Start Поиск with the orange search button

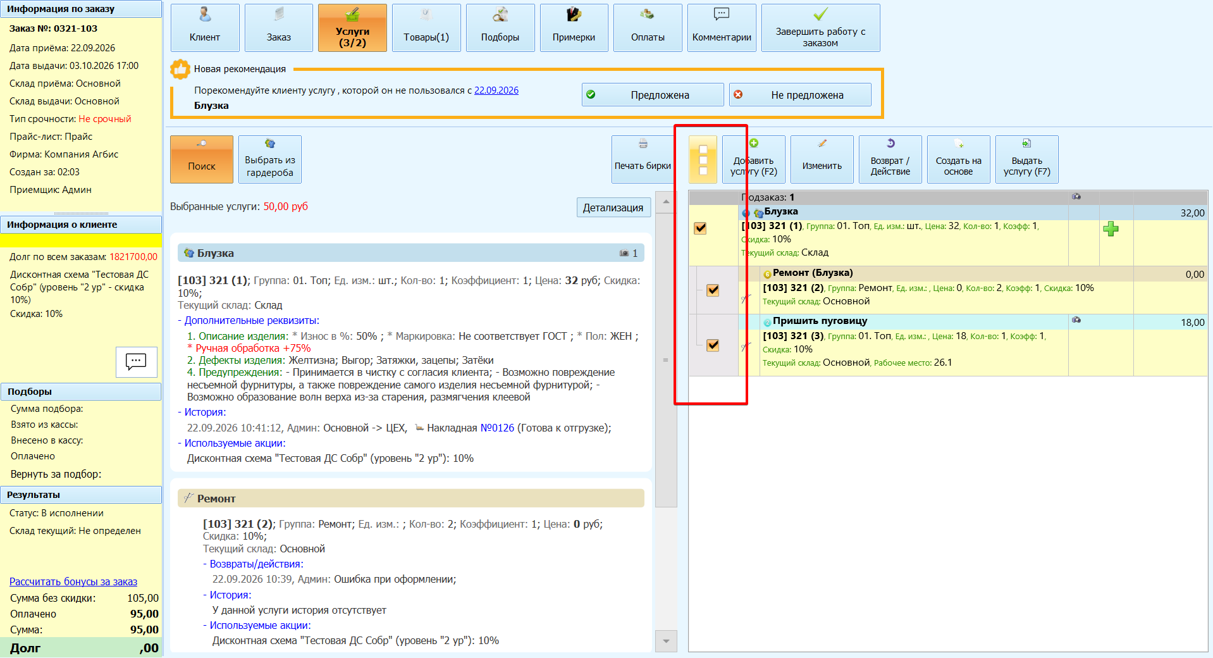coord(202,159)
